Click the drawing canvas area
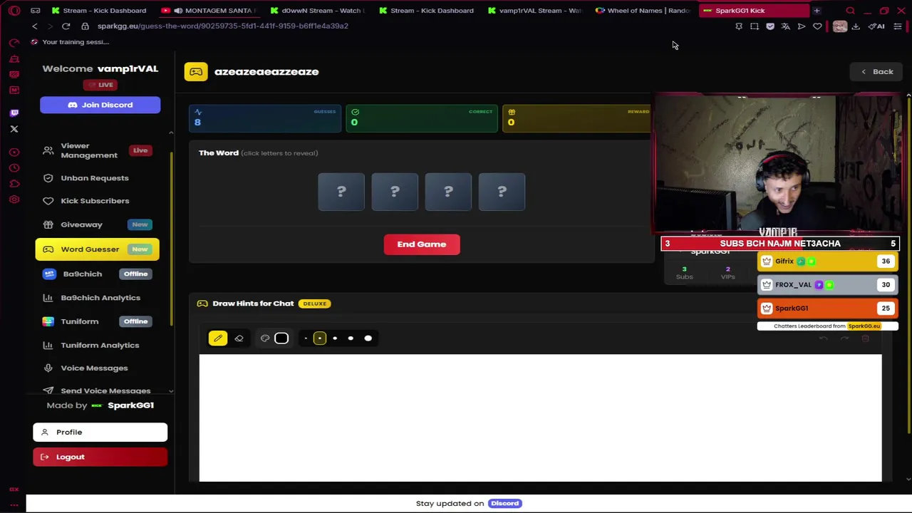Viewport: 912px width, 513px height. tap(540, 418)
